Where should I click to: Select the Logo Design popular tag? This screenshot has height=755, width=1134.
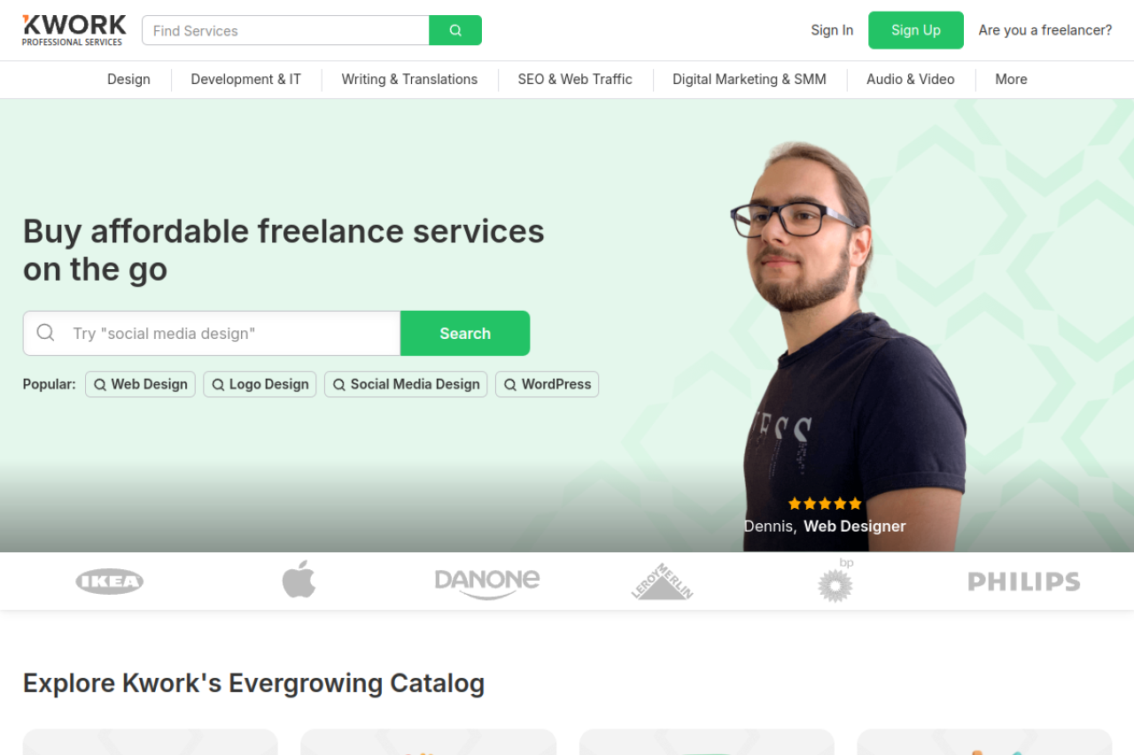click(260, 384)
